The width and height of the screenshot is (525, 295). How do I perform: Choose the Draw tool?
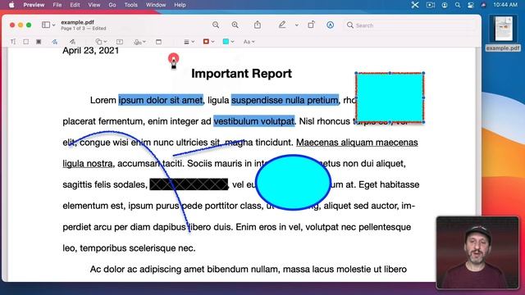(x=72, y=42)
